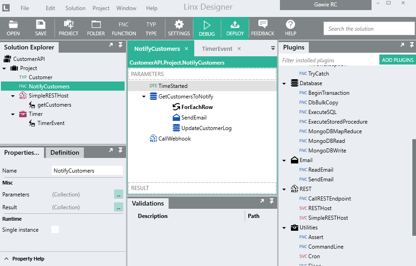Pin the Plugins panel
This screenshot has height=266, width=416.
pyautogui.click(x=412, y=45)
